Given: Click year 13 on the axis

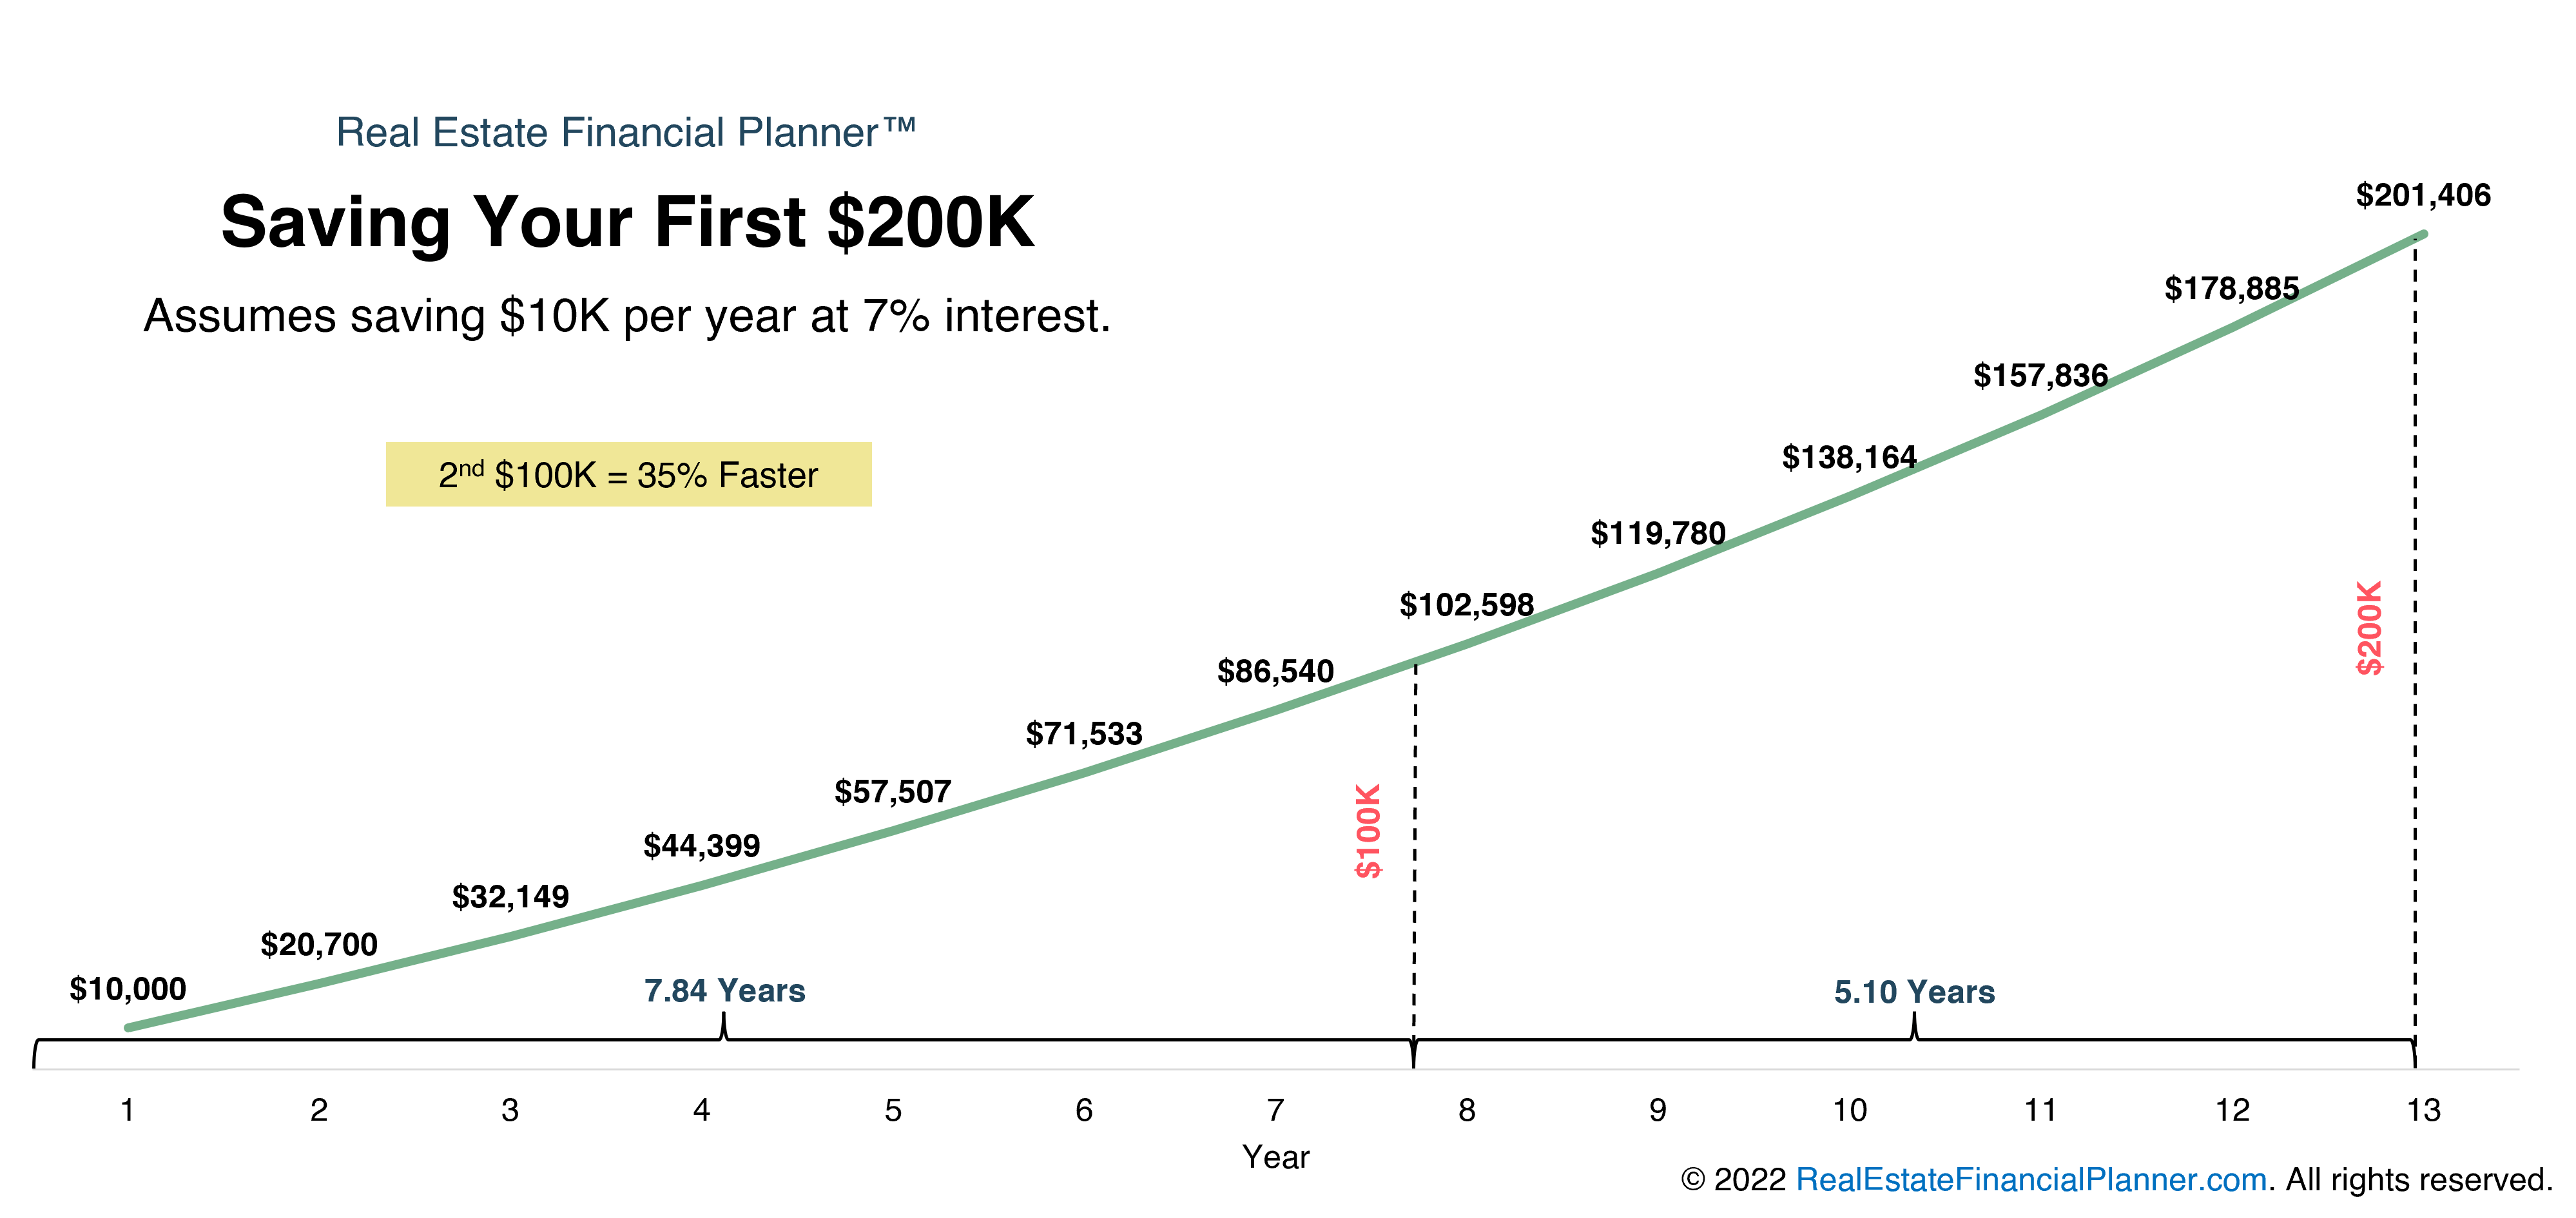Looking at the screenshot, I should click(2423, 1110).
